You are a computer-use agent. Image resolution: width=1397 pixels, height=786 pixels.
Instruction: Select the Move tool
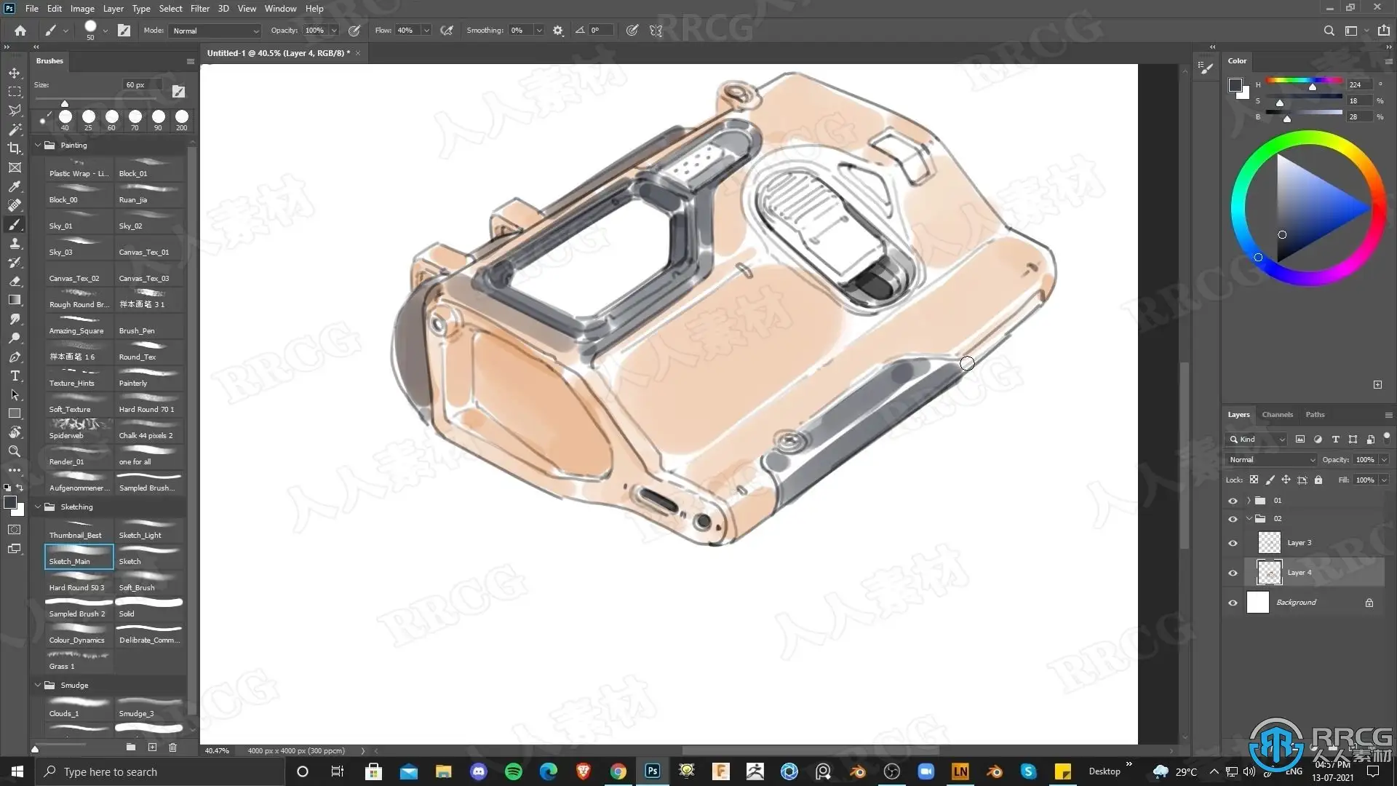[15, 73]
